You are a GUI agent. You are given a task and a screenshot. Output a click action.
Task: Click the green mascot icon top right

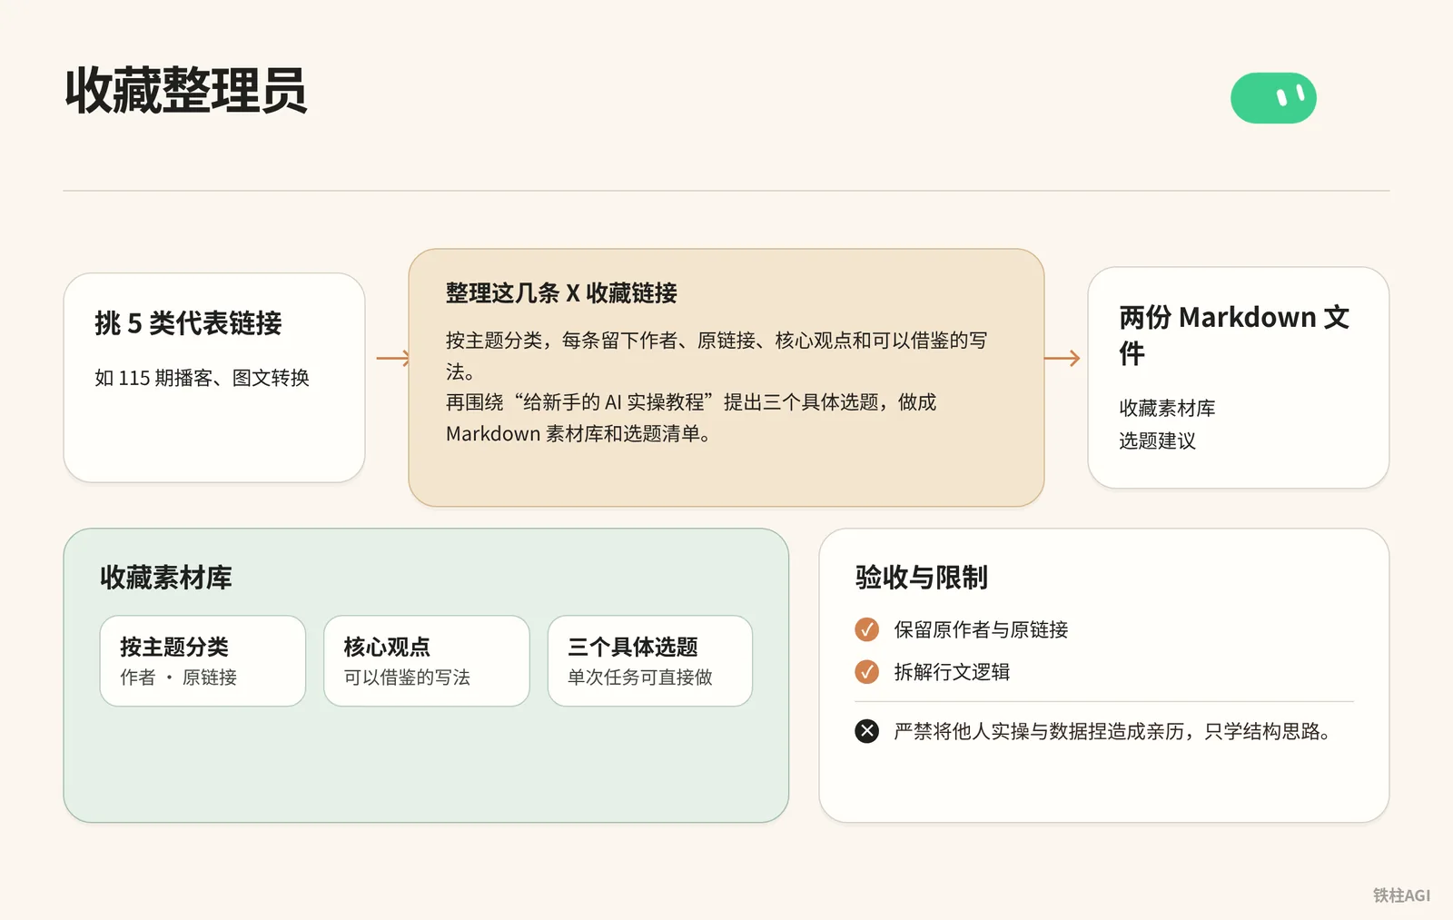click(1273, 98)
